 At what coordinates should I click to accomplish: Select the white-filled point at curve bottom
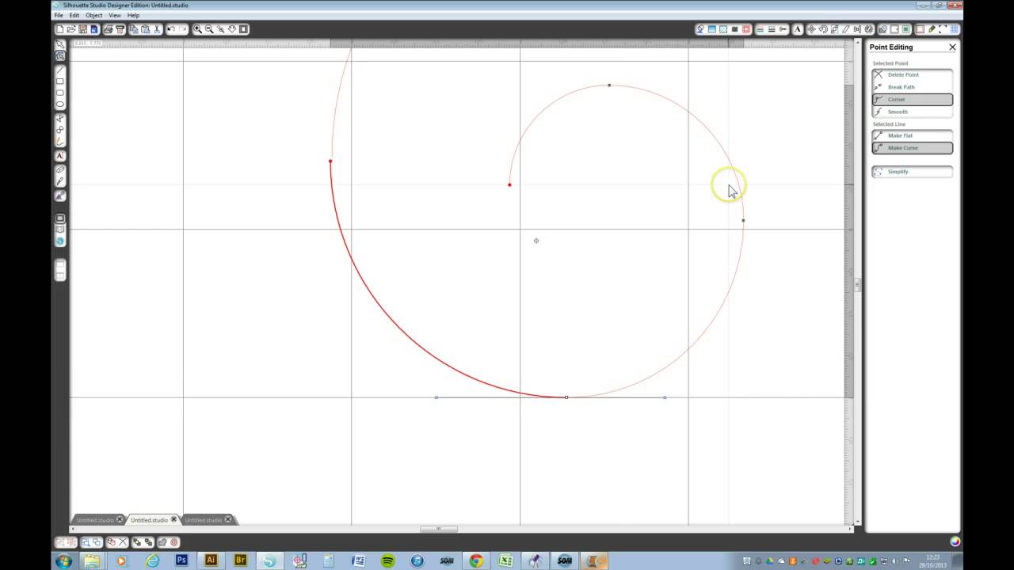[x=566, y=397]
